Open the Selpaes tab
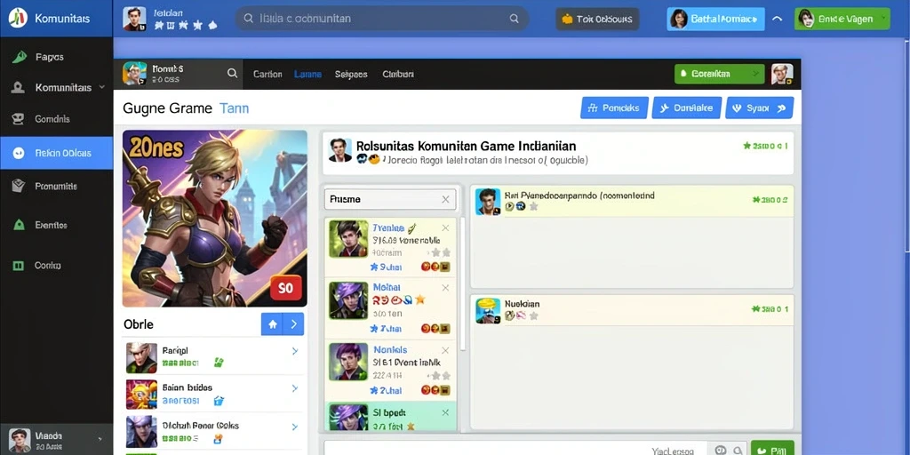This screenshot has width=910, height=455. (x=351, y=75)
